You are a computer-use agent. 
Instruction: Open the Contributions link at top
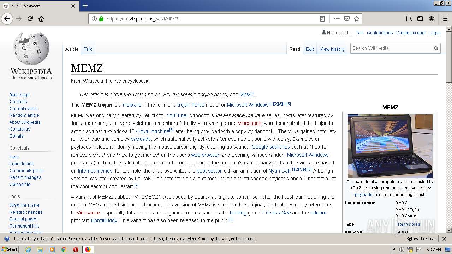tap(380, 32)
